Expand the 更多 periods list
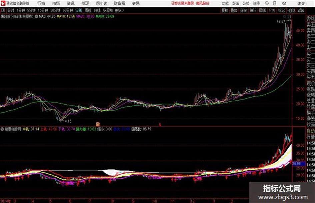 [x=119, y=10]
